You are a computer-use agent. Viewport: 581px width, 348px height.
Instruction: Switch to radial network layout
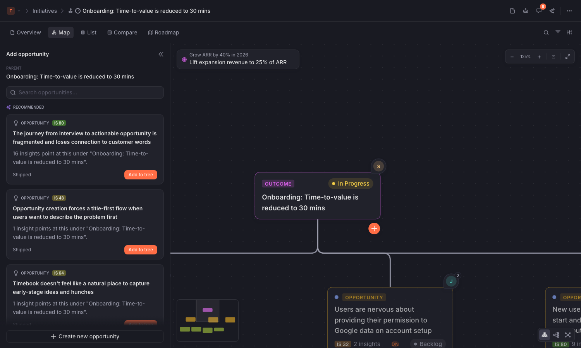point(568,335)
